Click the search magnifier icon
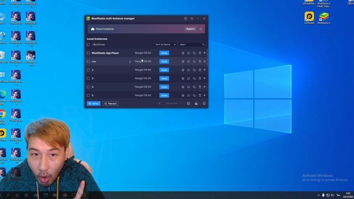This screenshot has height=199, width=354. pyautogui.click(x=203, y=44)
